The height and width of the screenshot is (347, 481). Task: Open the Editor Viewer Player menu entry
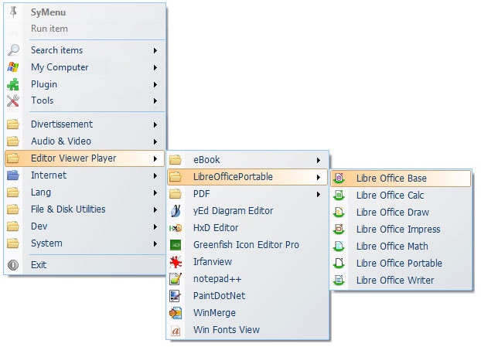pyautogui.click(x=84, y=158)
